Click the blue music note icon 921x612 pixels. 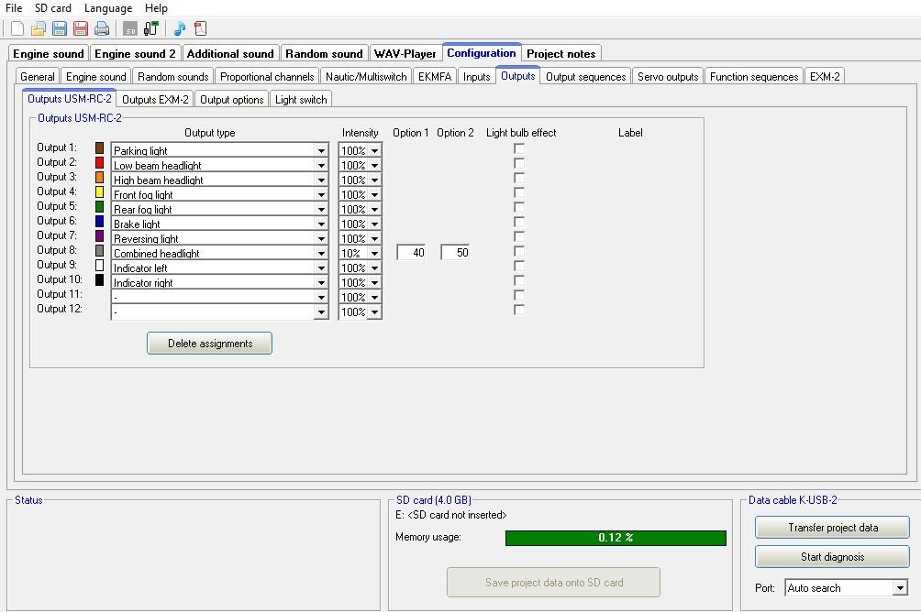point(180,28)
